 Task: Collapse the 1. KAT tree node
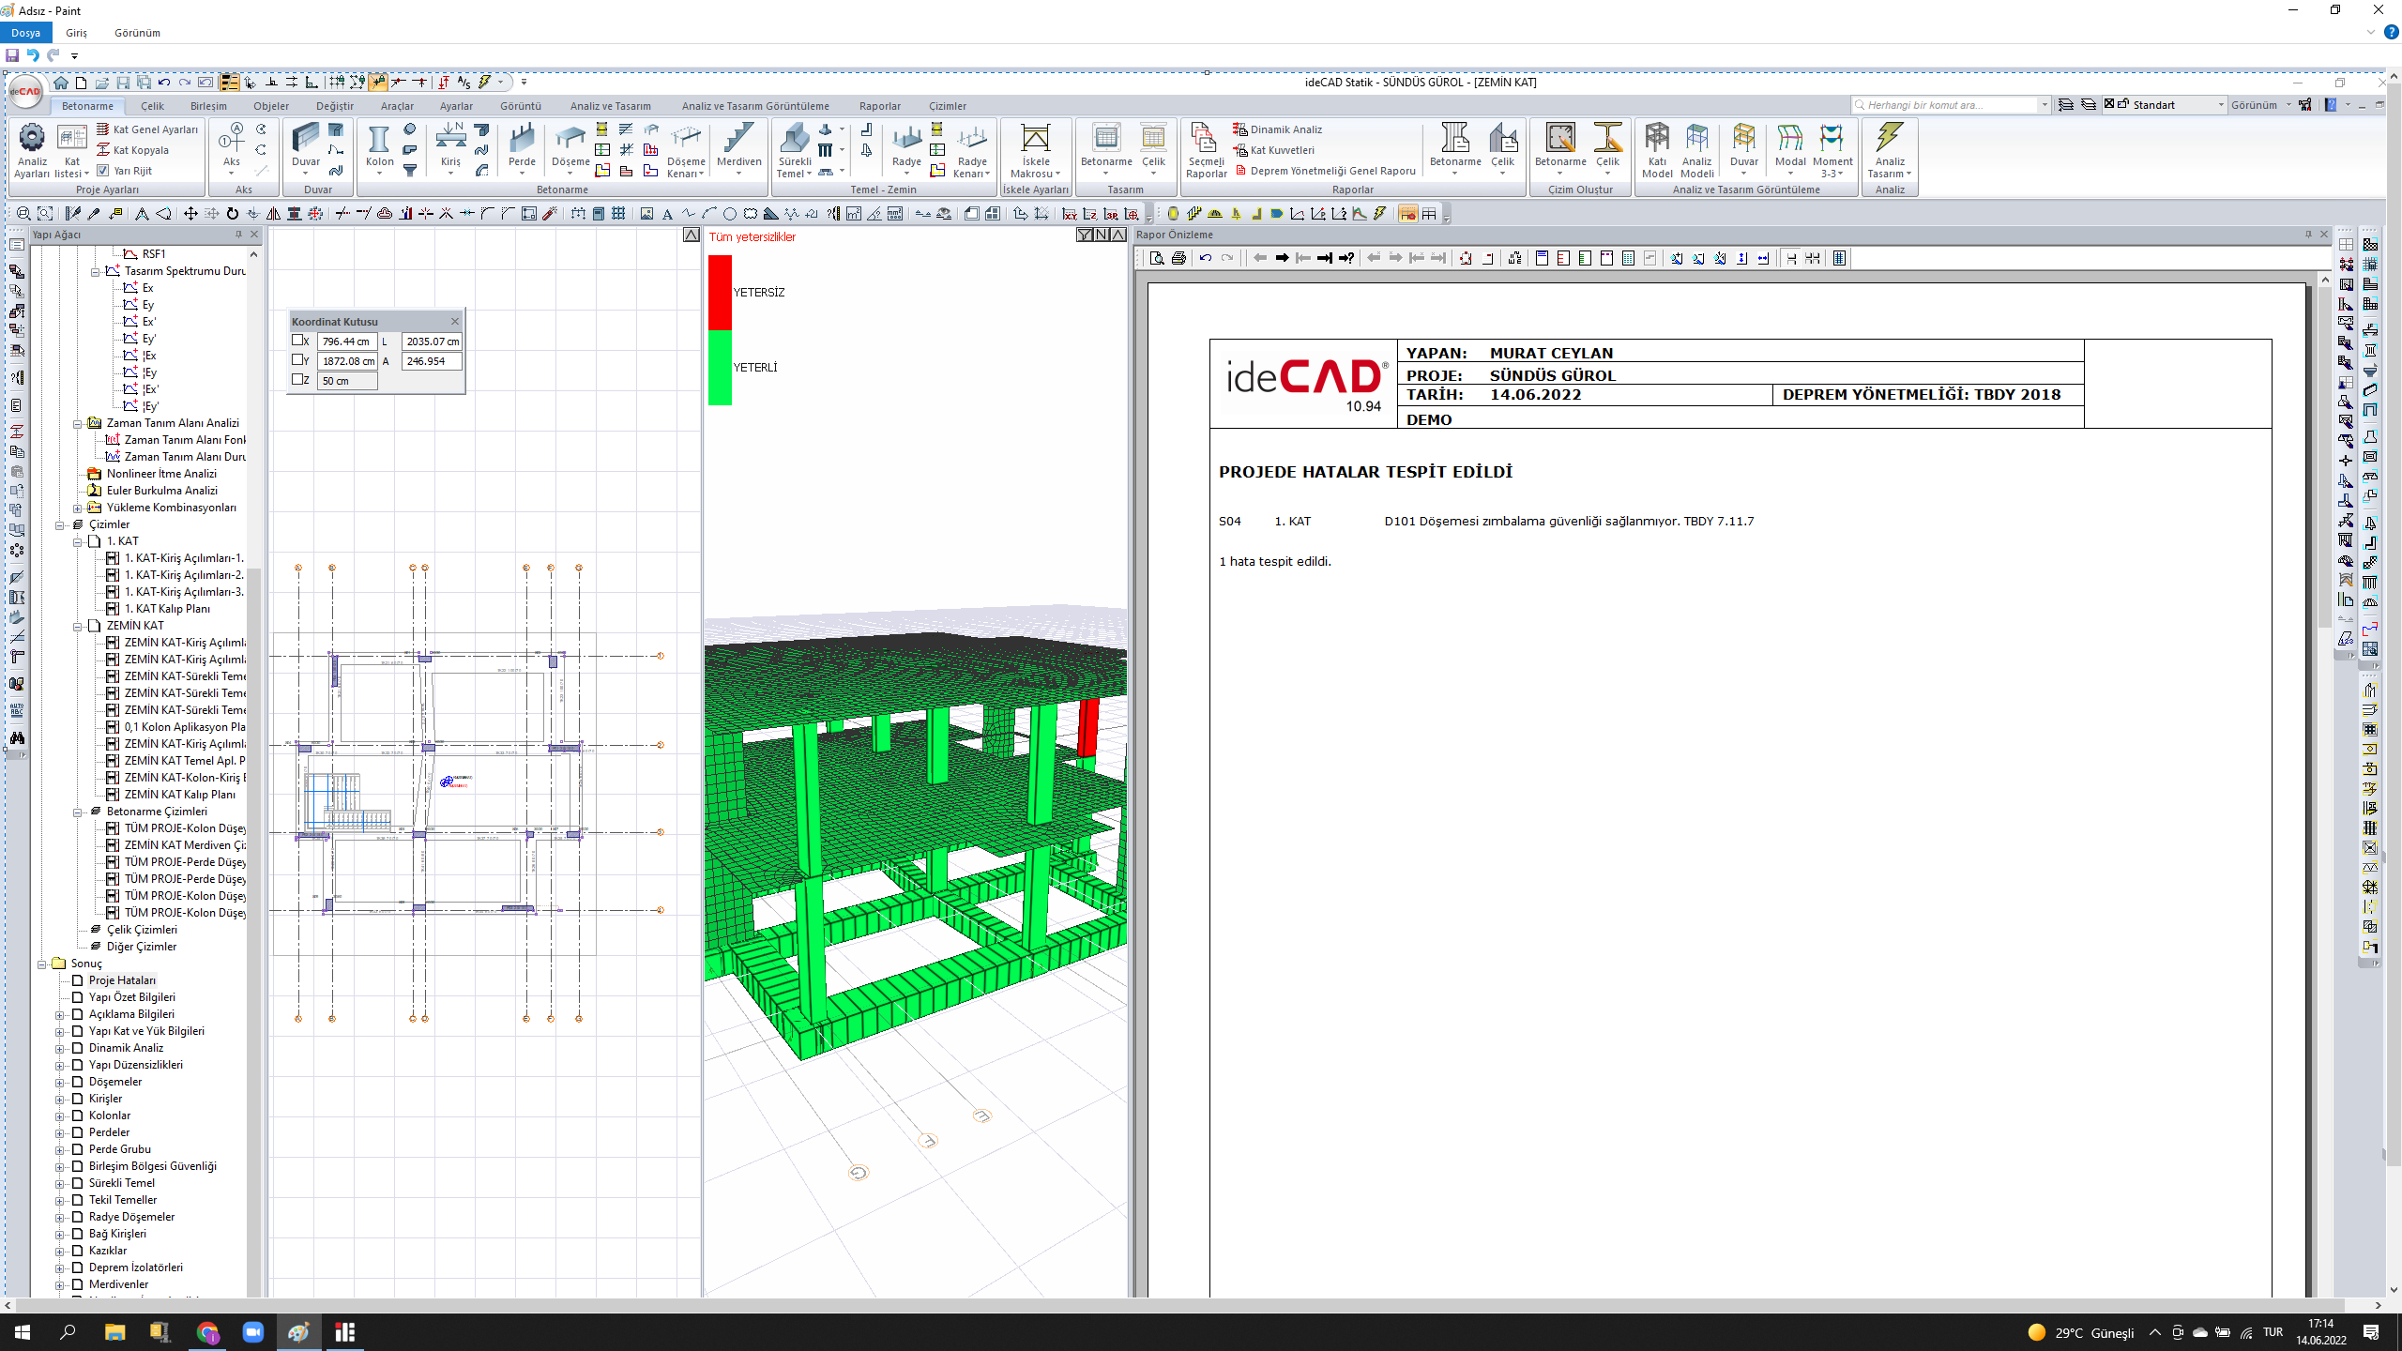pyautogui.click(x=78, y=541)
